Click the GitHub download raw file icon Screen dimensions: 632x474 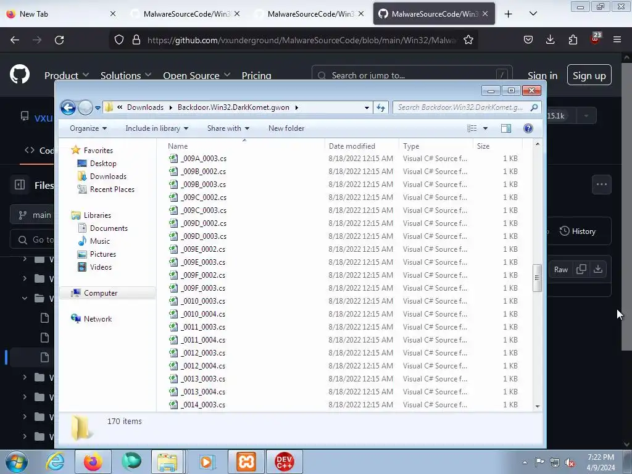click(598, 269)
